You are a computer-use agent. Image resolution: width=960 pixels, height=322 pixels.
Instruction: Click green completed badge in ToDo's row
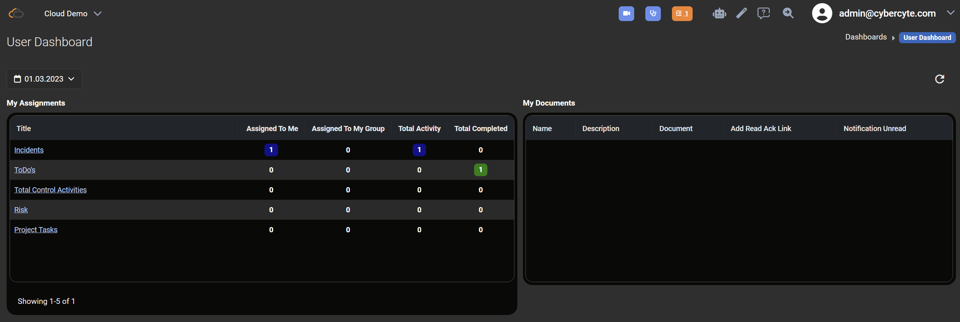click(480, 170)
